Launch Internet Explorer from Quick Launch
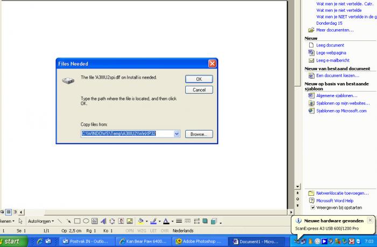The width and height of the screenshot is (377, 247). [40, 241]
